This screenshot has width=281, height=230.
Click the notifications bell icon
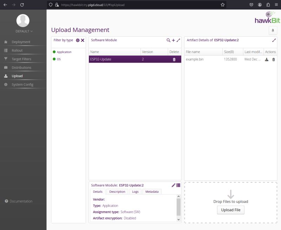pos(273,31)
